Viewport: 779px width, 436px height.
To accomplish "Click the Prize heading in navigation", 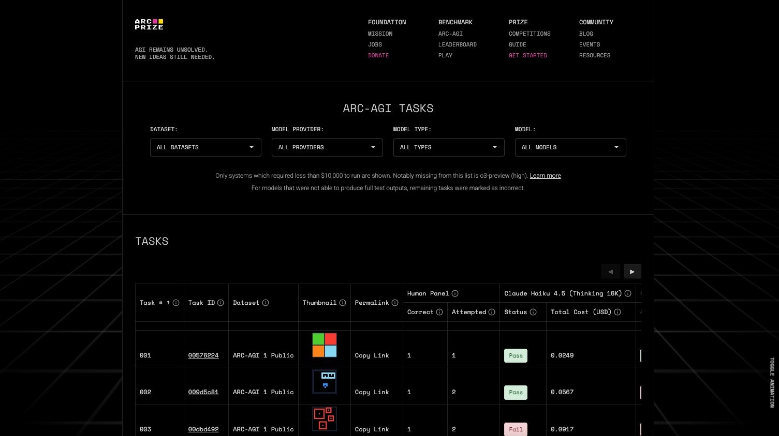I will pyautogui.click(x=518, y=22).
